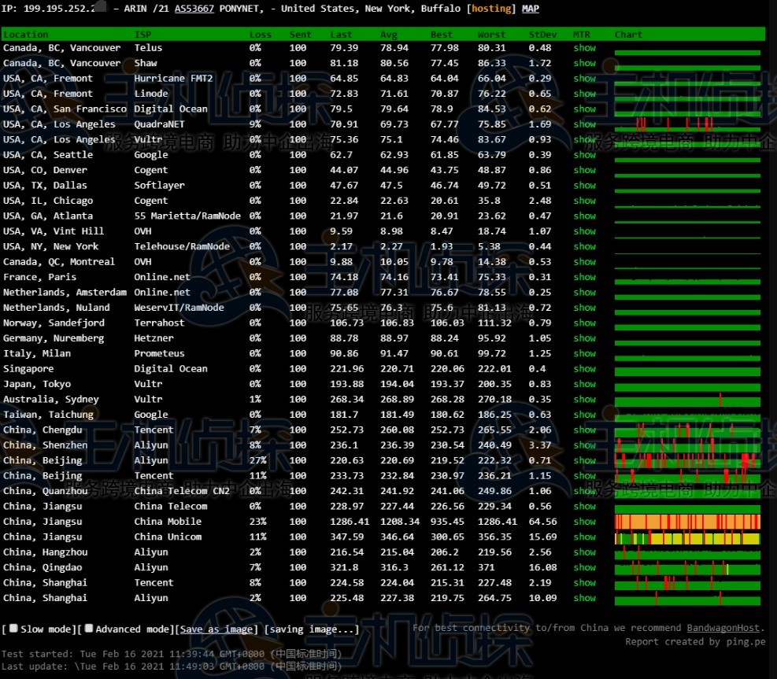Show MTR for Vancouver Telus row

(x=584, y=48)
